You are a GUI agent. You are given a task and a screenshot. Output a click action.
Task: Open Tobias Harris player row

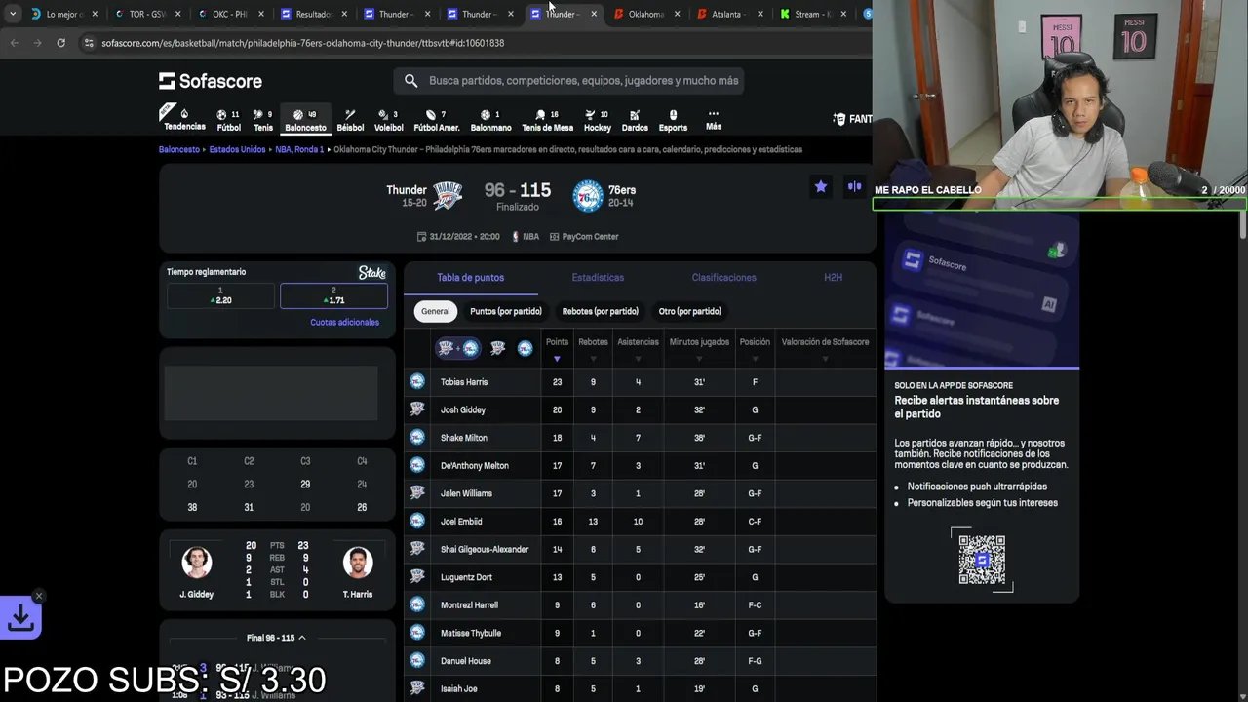pos(640,382)
